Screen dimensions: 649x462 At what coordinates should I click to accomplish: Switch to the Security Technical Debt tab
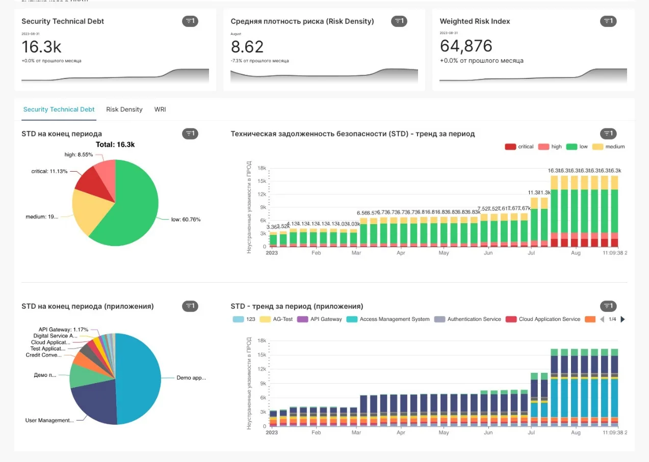pyautogui.click(x=59, y=110)
